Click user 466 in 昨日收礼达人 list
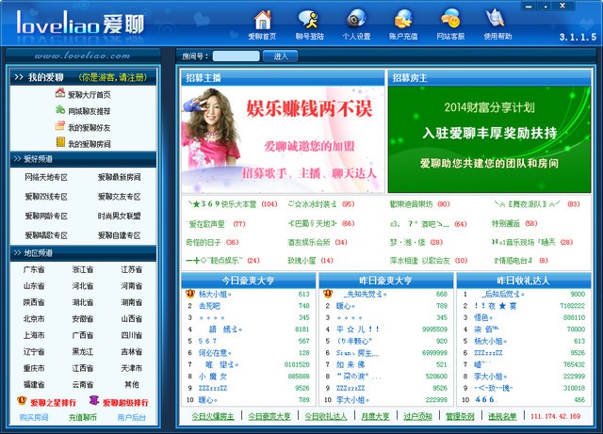Viewport: 603px width, 434px height. [x=484, y=400]
